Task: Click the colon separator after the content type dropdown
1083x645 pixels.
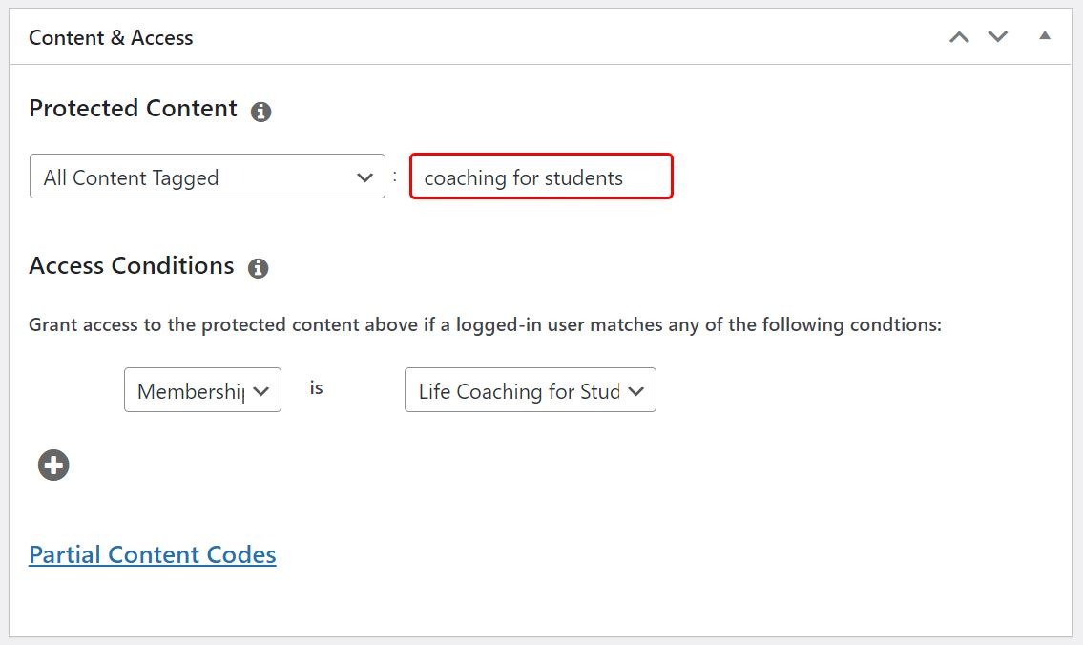Action: coord(395,177)
